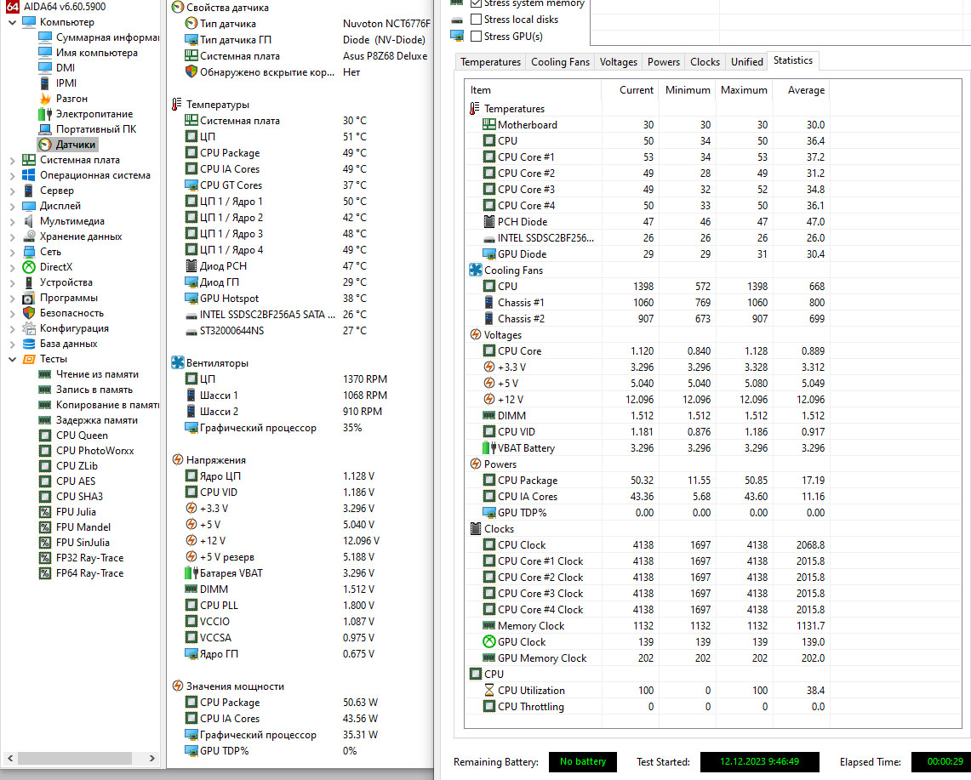Expand the Сеть tree node
Image resolution: width=971 pixels, height=780 pixels.
click(x=13, y=252)
